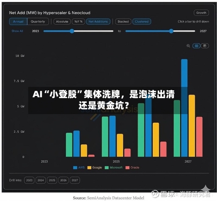
Task: Drill into year 2026 button
Action: point(63,180)
